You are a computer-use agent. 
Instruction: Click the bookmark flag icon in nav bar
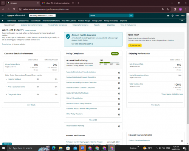[x=3, y=21]
